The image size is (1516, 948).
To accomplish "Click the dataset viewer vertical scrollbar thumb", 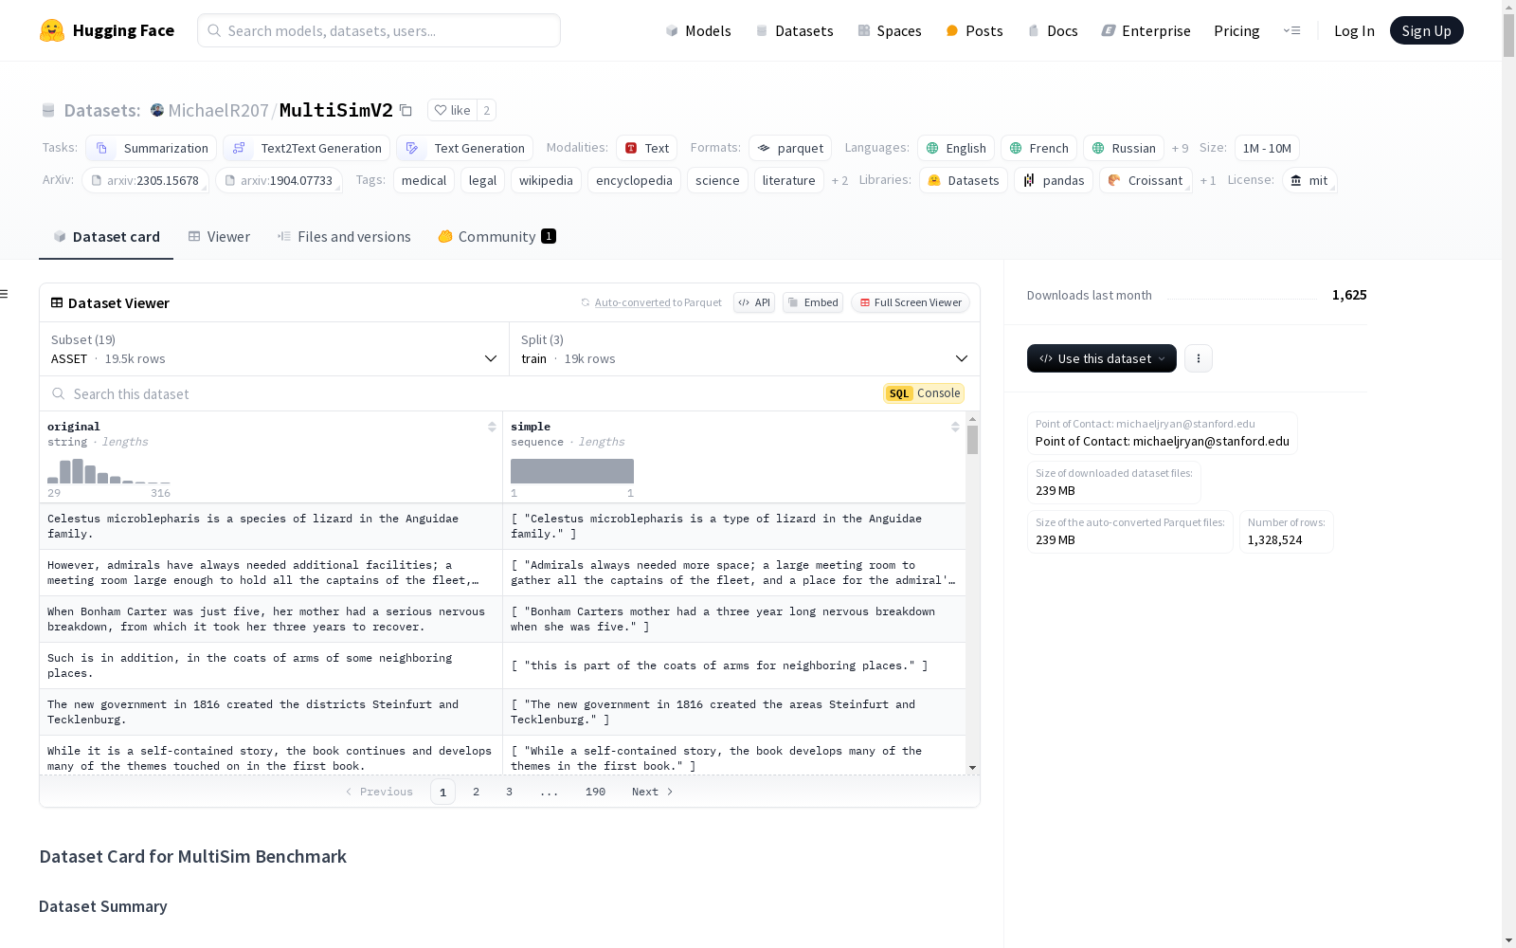I will pyautogui.click(x=972, y=440).
